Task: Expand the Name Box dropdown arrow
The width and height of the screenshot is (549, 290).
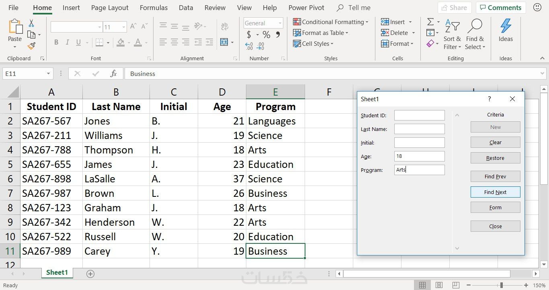Action: [48, 74]
